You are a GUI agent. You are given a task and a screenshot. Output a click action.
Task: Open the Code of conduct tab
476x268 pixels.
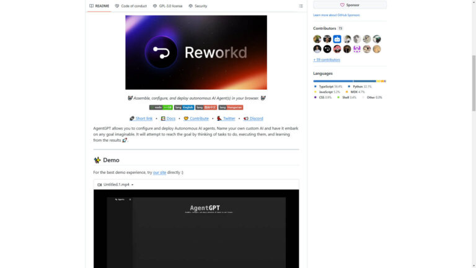[131, 6]
